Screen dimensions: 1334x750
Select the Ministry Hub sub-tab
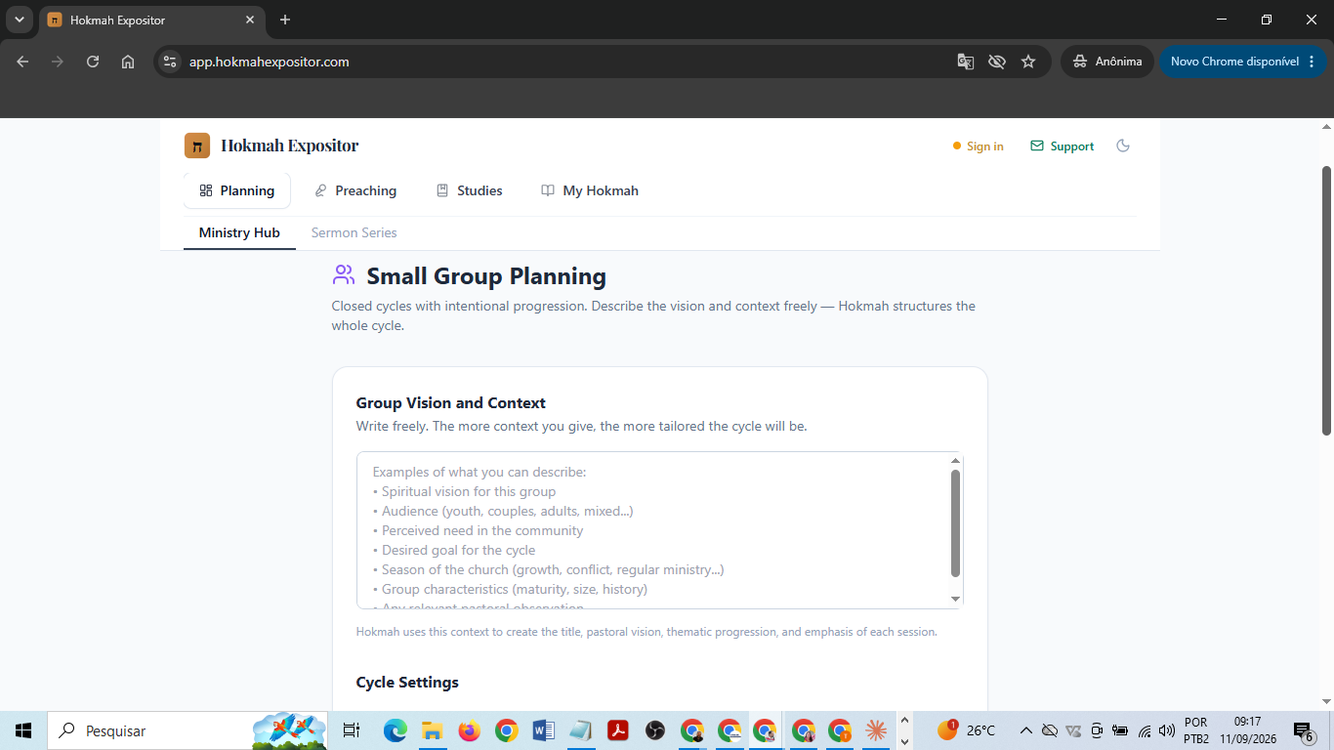coord(239,232)
